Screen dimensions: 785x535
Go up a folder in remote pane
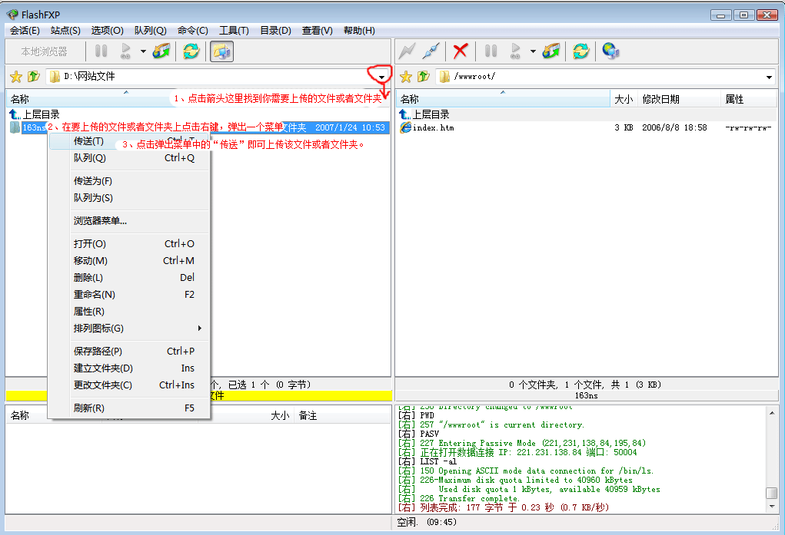coord(423,77)
